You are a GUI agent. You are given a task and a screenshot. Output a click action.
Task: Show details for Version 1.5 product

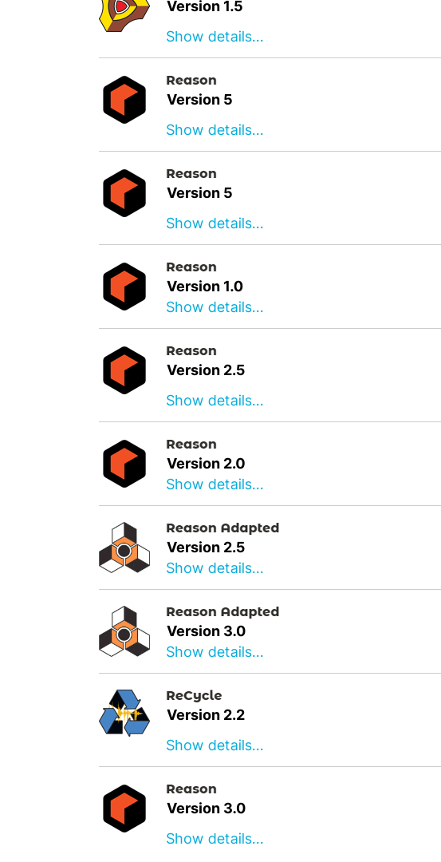[x=215, y=36]
